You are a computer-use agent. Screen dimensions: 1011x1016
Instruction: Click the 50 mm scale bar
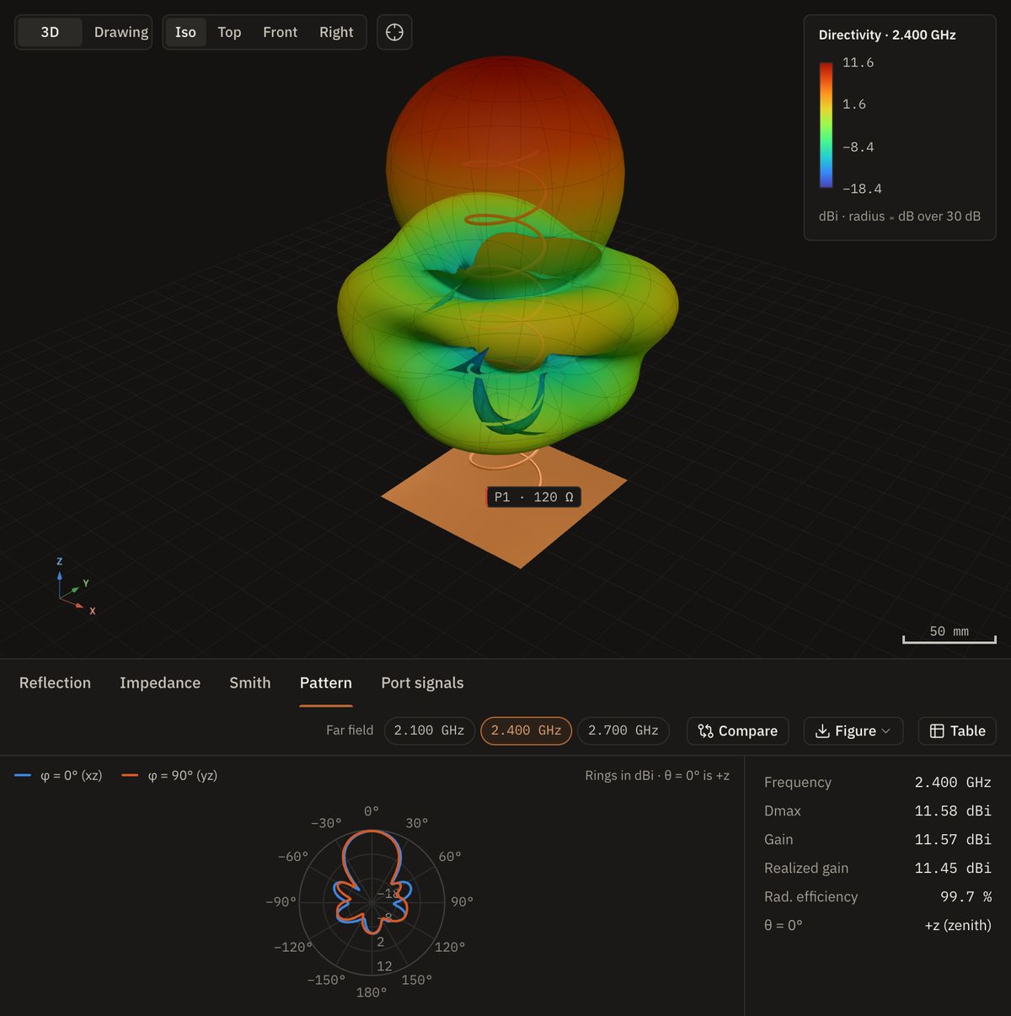click(x=949, y=634)
